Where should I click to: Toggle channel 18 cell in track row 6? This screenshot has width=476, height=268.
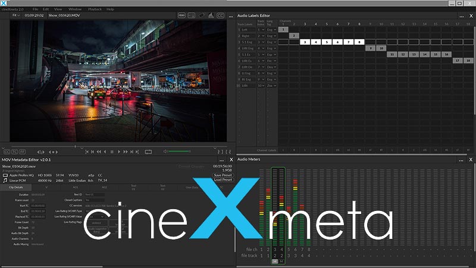pyautogui.click(x=468, y=61)
